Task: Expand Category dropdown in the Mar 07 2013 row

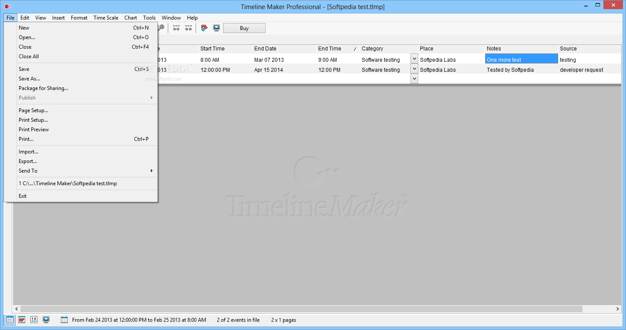Action: point(414,59)
